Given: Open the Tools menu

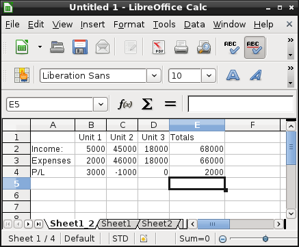Looking at the screenshot, I should pos(164,24).
